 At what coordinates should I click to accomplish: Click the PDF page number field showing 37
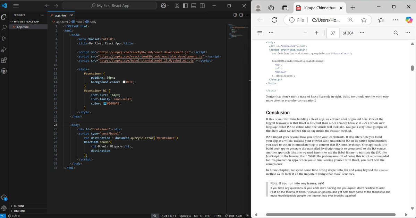pos(333,33)
